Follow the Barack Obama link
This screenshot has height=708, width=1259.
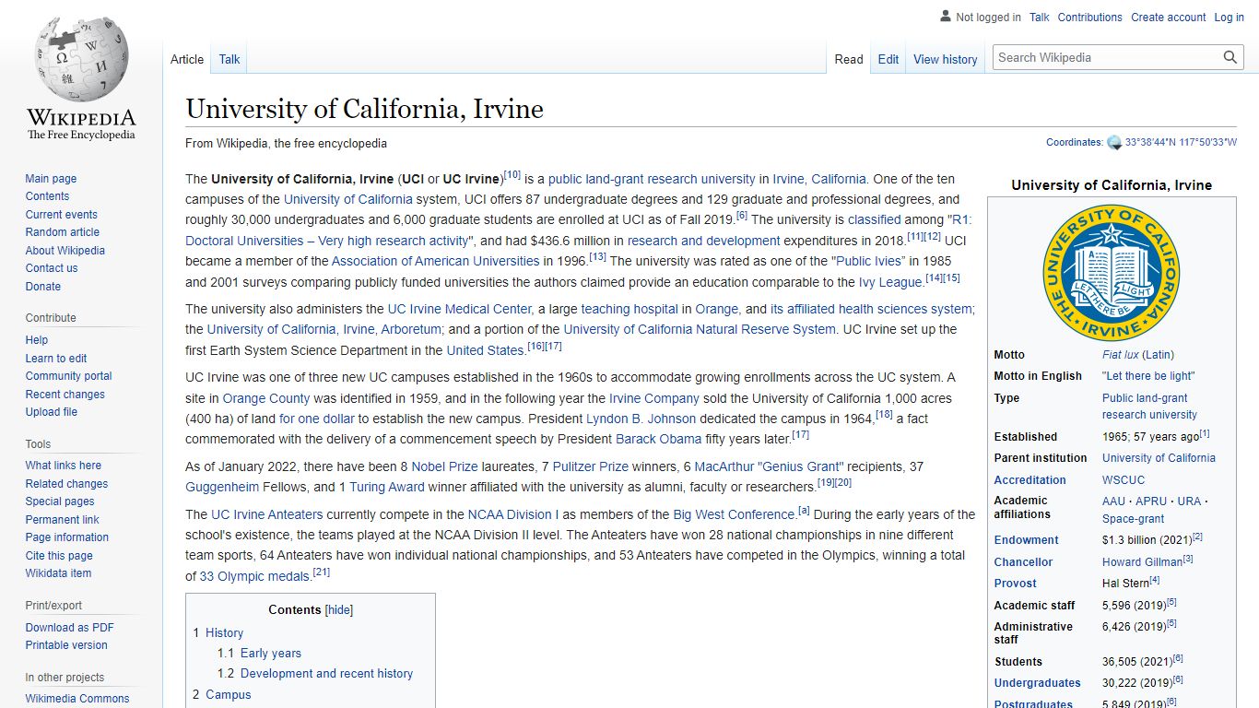pos(659,439)
